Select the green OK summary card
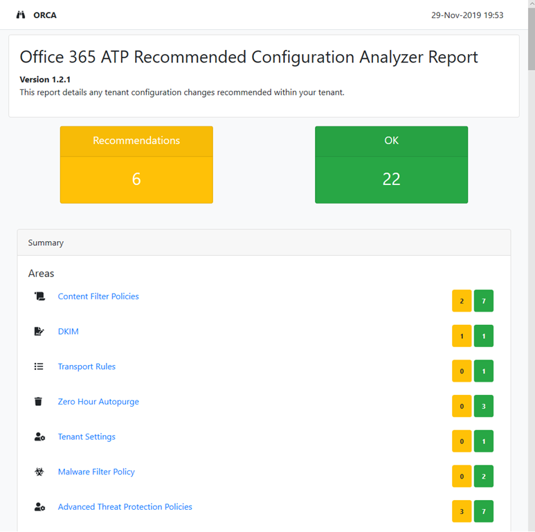The image size is (535, 532). 391,165
